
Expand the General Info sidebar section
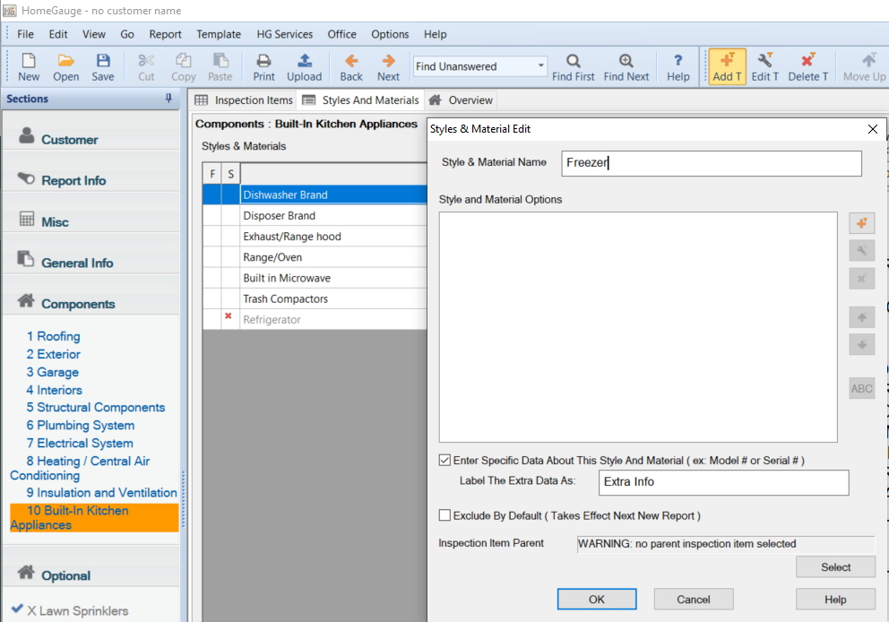[77, 263]
